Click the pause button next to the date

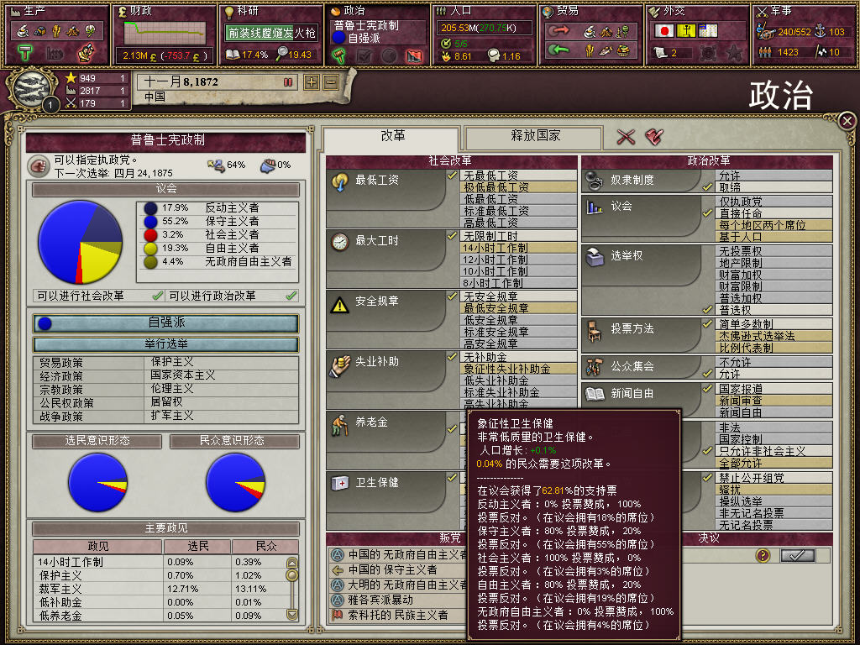coord(288,82)
